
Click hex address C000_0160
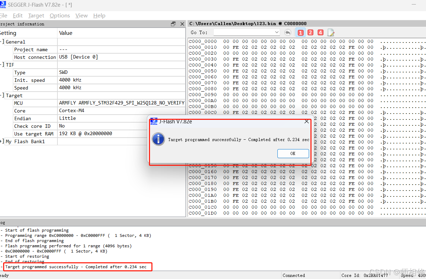pos(203,171)
